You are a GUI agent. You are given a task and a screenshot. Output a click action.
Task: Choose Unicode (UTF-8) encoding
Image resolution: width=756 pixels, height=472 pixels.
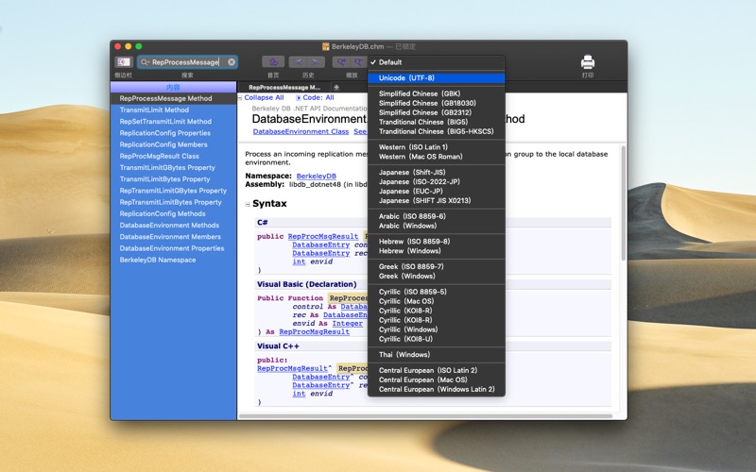tap(406, 77)
